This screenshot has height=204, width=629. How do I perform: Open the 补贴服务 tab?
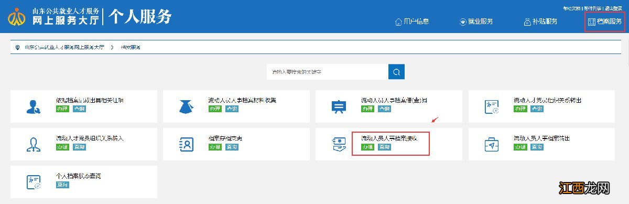click(540, 22)
